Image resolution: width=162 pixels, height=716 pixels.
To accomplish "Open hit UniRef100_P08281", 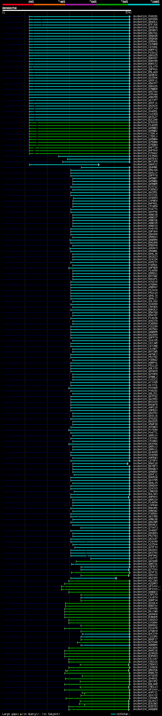I will pos(145,17).
